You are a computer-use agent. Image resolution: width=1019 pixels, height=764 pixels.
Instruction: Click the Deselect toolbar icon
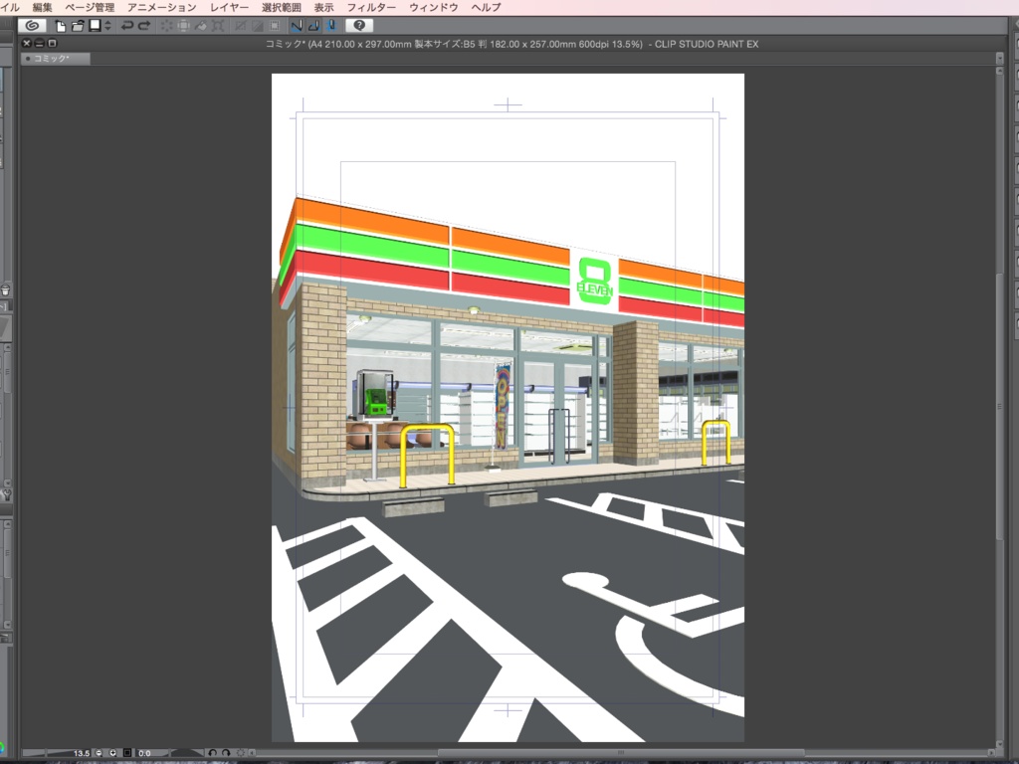point(241,26)
